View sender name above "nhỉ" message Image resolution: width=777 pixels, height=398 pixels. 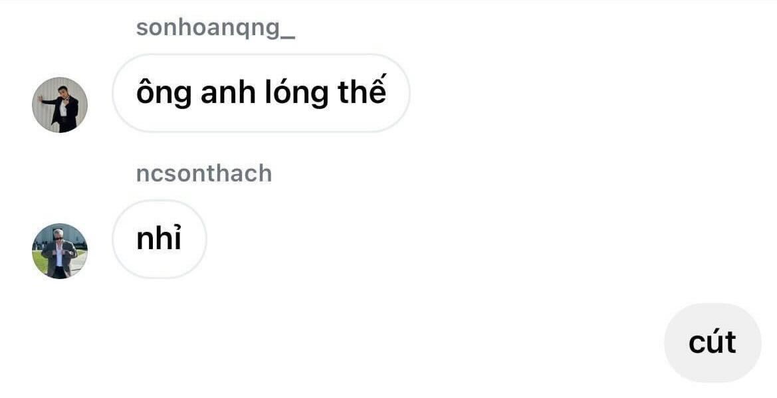click(204, 173)
